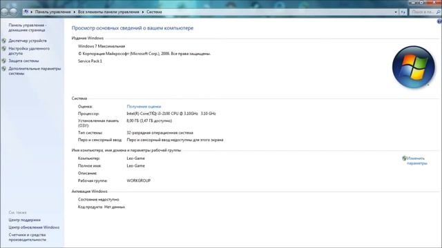Expand arrow before Панель управления breadcrumb
Screen dimensions: 442x248
tap(32, 12)
